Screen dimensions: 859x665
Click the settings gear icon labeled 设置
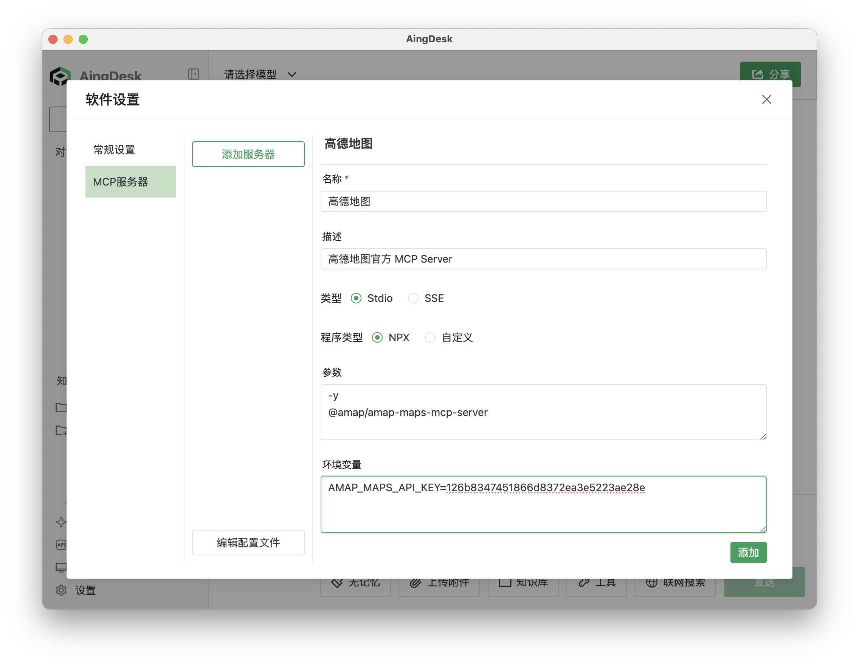(x=61, y=590)
